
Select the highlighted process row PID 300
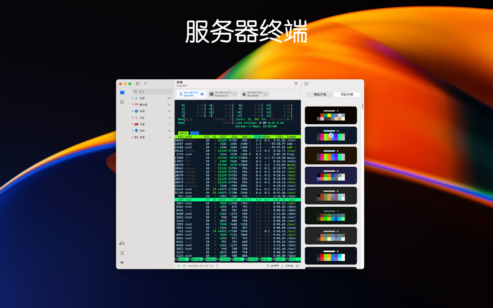[x=238, y=200]
